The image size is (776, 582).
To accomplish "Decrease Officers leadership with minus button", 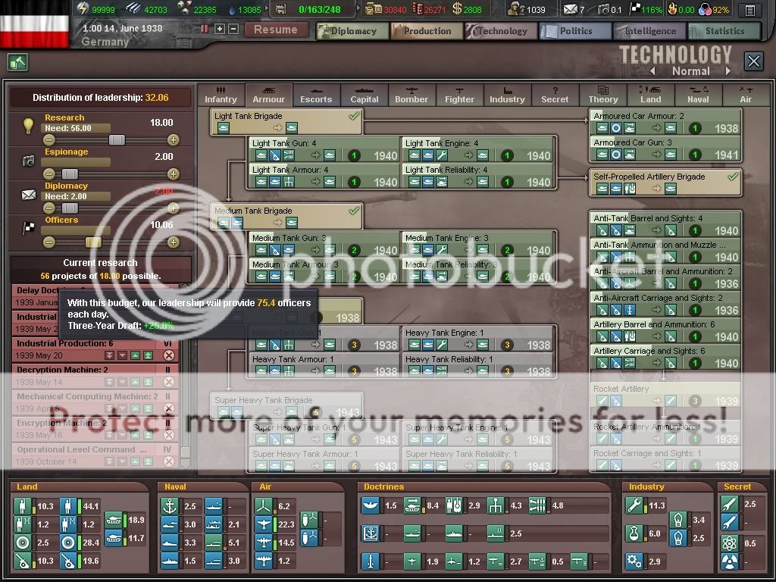I will pyautogui.click(x=49, y=242).
